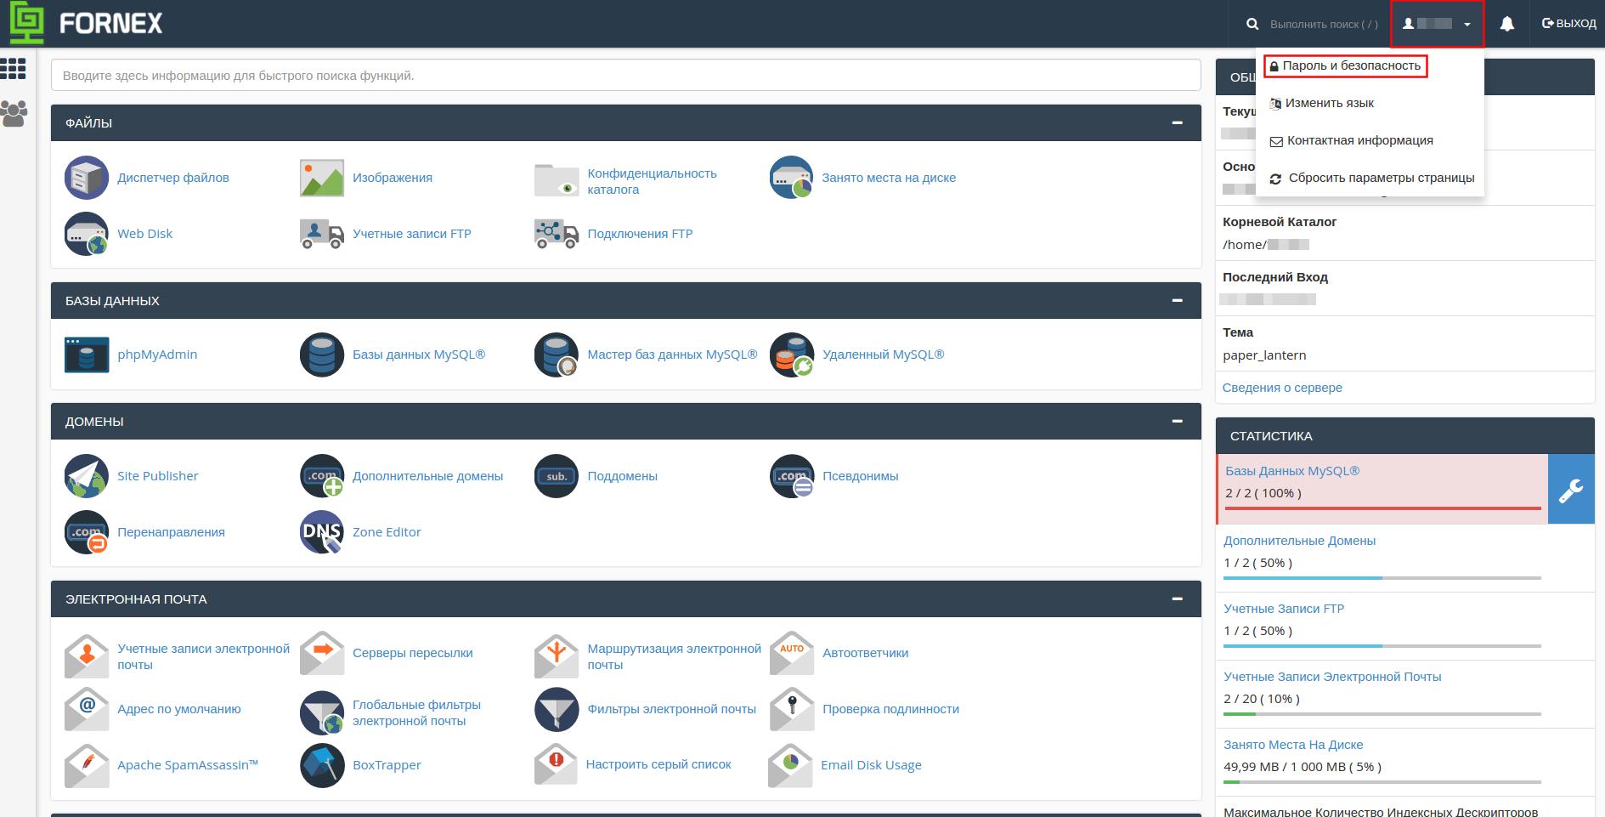Open 'Контактная информация' menu entry
Screen dimensions: 1605x817
[x=1351, y=140]
